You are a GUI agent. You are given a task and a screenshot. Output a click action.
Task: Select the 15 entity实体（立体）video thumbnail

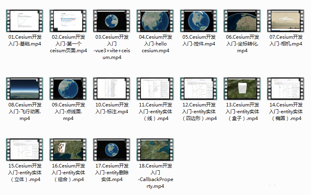coord(25,150)
